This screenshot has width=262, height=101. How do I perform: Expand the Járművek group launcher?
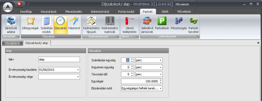tap(18, 36)
